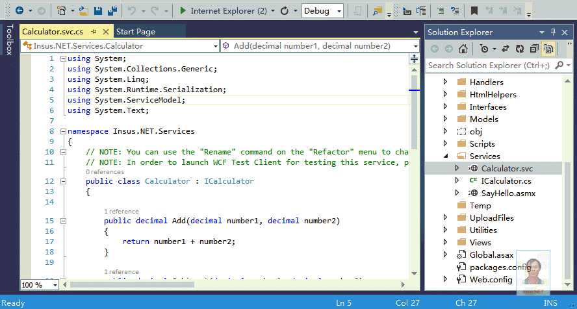Click the New Project toolbar icon
Image resolution: width=577 pixels, height=309 pixels.
[62, 10]
